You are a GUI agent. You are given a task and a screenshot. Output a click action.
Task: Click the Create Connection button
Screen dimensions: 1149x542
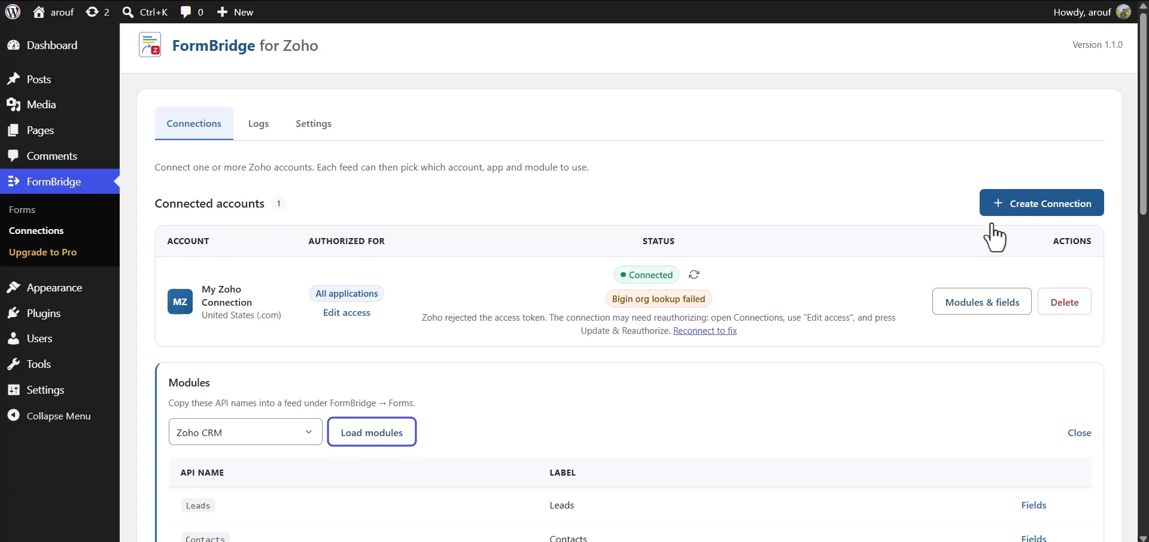click(x=1042, y=203)
